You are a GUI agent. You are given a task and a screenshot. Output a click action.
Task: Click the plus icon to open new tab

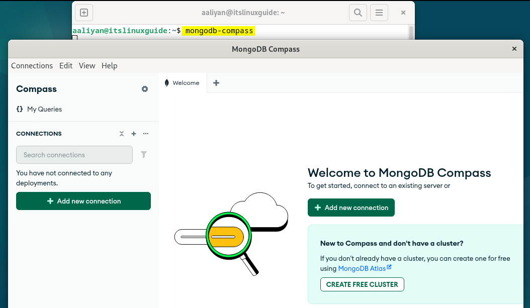pyautogui.click(x=216, y=83)
